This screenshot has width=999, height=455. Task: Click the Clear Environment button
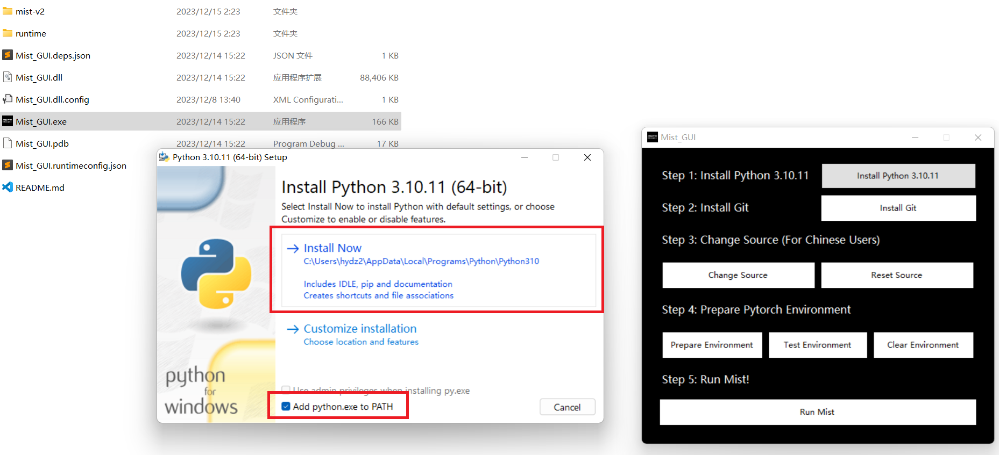(x=923, y=345)
